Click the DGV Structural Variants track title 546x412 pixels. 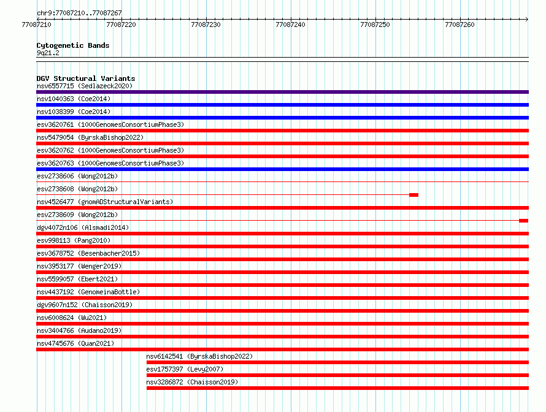tap(86, 78)
